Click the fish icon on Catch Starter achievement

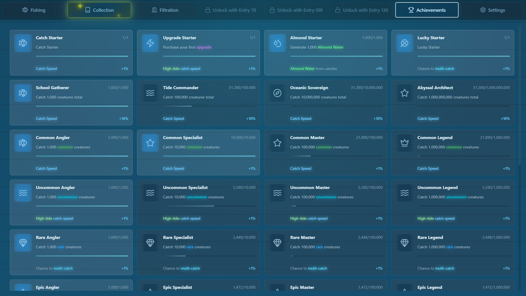click(x=22, y=43)
